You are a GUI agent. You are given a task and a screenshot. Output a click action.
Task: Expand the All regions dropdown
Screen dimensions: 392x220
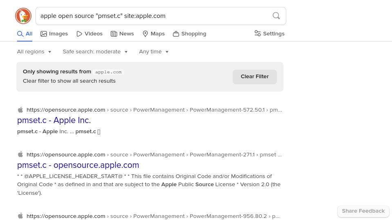(x=34, y=52)
